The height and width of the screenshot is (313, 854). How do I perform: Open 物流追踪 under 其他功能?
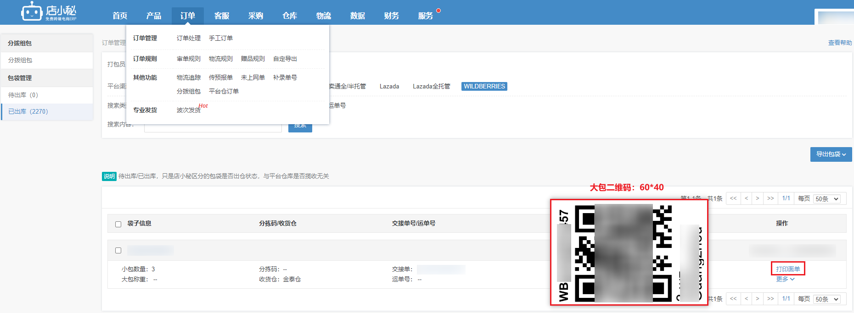coord(189,77)
